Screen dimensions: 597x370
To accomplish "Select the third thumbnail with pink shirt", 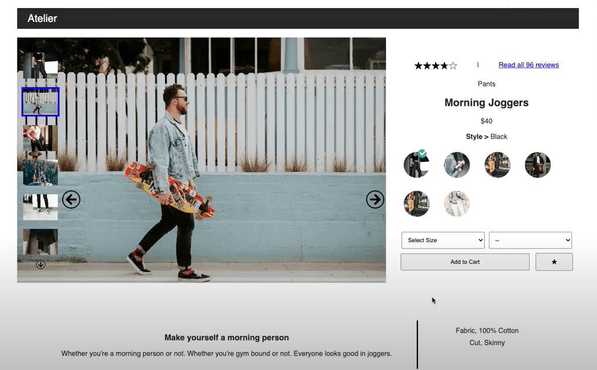I will tap(40, 138).
